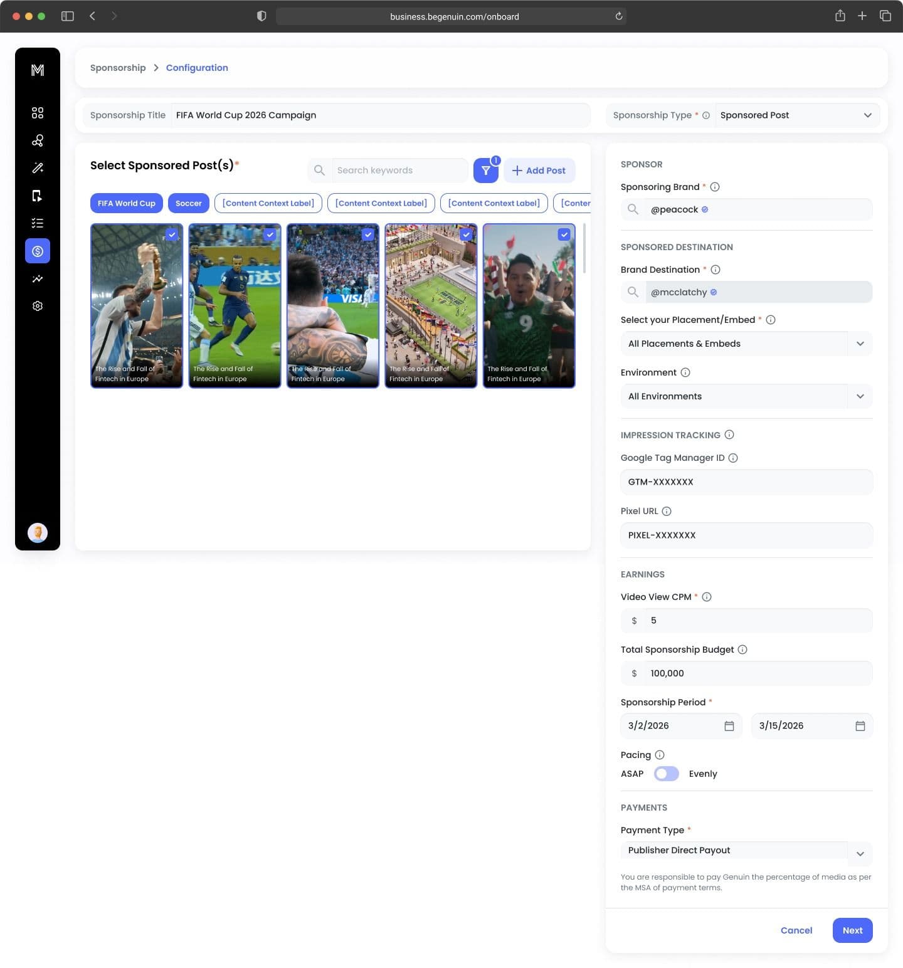This screenshot has width=903, height=968.
Task: Toggle the browser sidebar panel
Action: (x=68, y=16)
